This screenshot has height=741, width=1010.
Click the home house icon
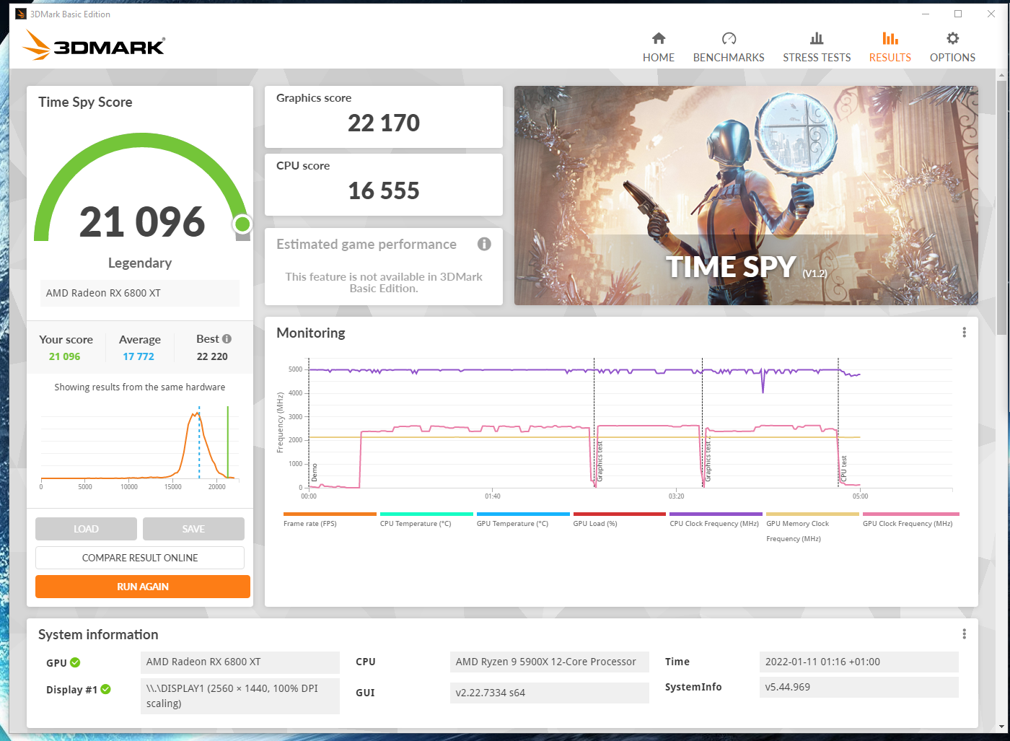659,38
